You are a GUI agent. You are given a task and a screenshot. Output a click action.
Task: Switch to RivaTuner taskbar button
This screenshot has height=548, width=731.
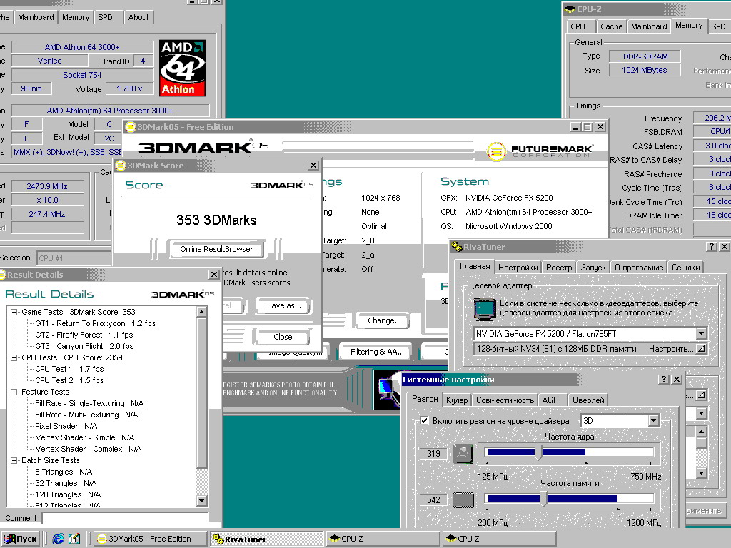267,539
